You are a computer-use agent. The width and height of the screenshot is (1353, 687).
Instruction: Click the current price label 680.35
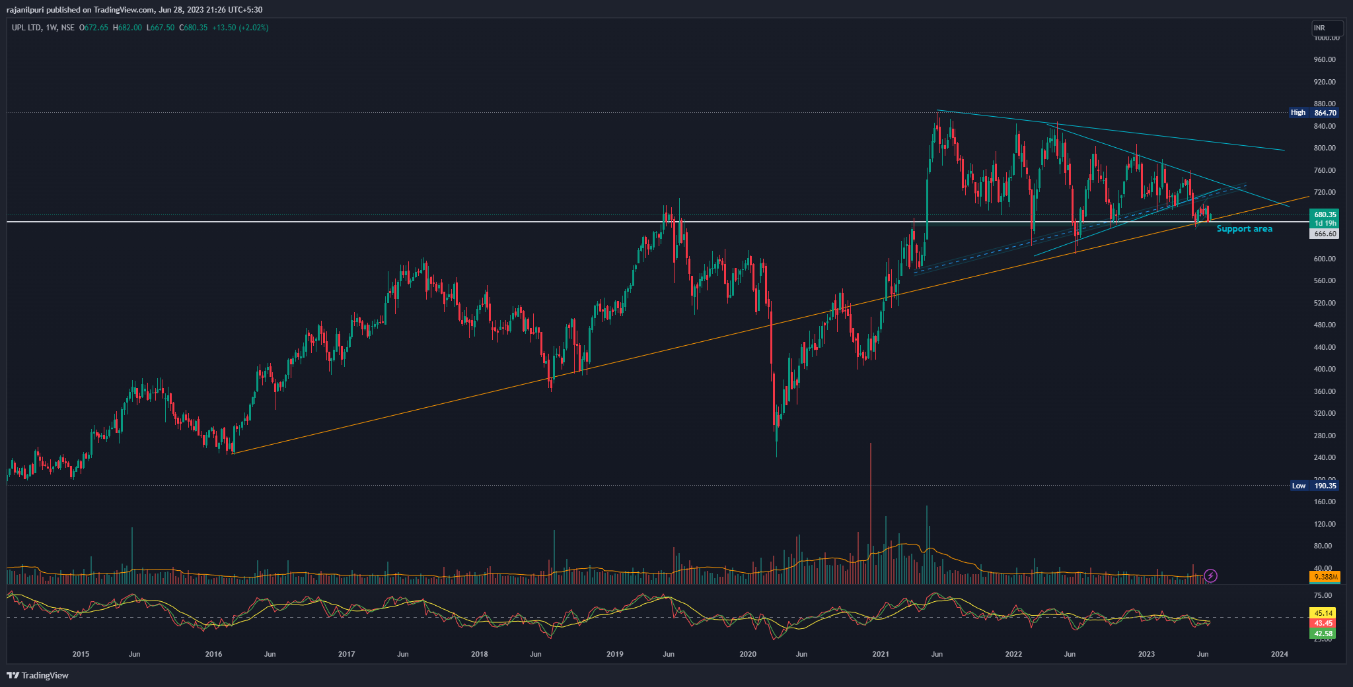tap(1324, 214)
